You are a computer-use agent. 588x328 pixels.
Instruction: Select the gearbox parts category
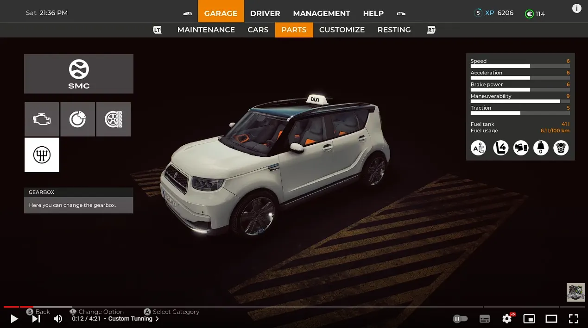[42, 155]
